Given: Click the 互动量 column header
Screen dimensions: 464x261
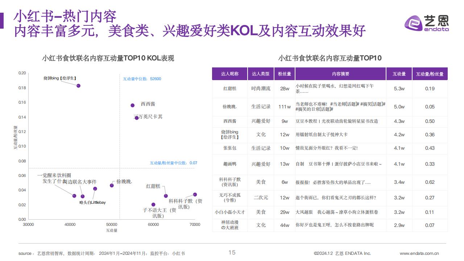Looking at the screenshot, I should (399, 74).
